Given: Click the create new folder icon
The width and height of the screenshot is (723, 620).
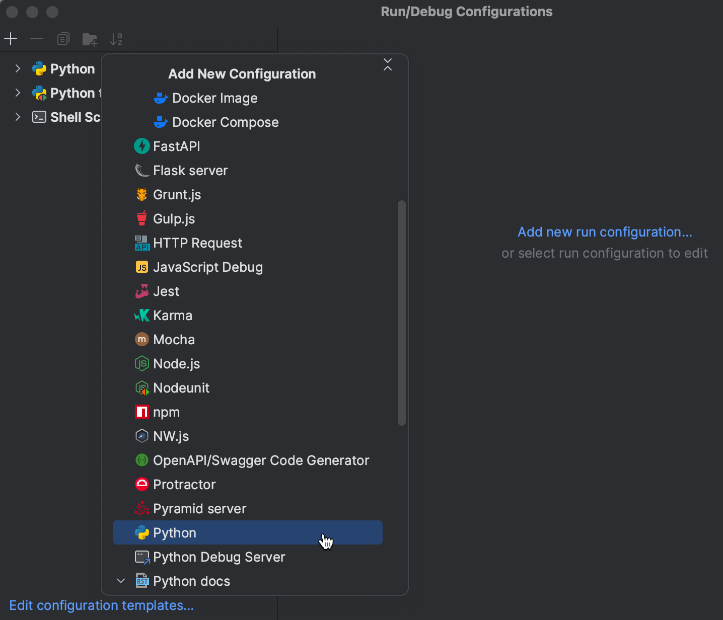Looking at the screenshot, I should [x=90, y=39].
